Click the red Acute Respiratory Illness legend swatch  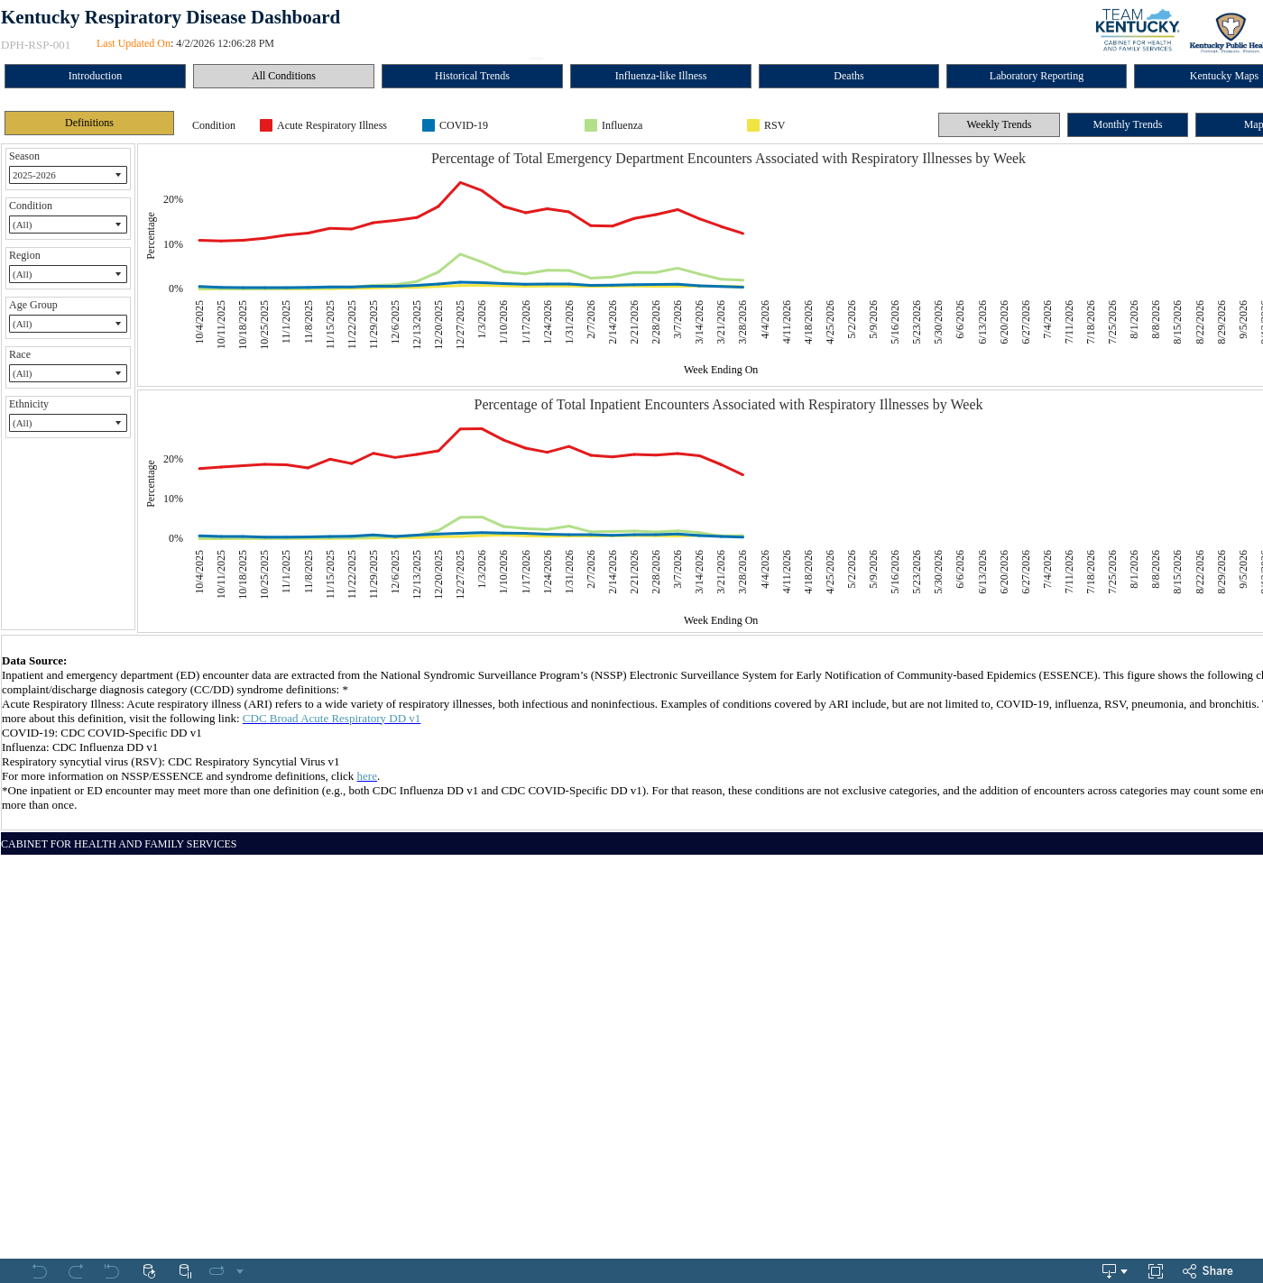pos(266,125)
